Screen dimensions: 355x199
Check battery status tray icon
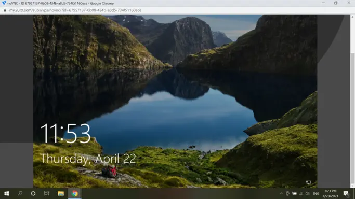pos(294,194)
